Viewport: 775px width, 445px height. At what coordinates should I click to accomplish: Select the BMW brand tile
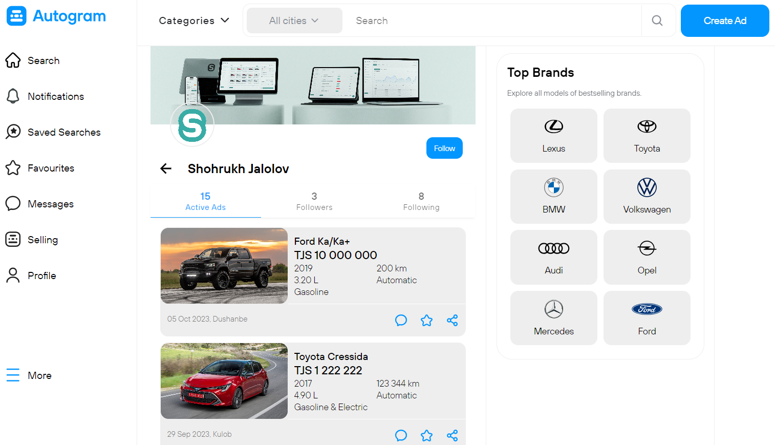(x=554, y=197)
